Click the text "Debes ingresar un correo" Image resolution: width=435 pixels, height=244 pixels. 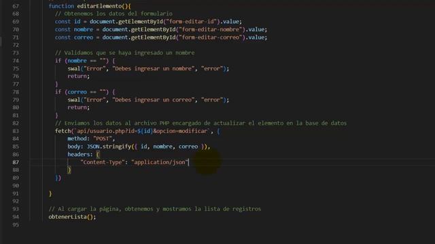(x=154, y=100)
